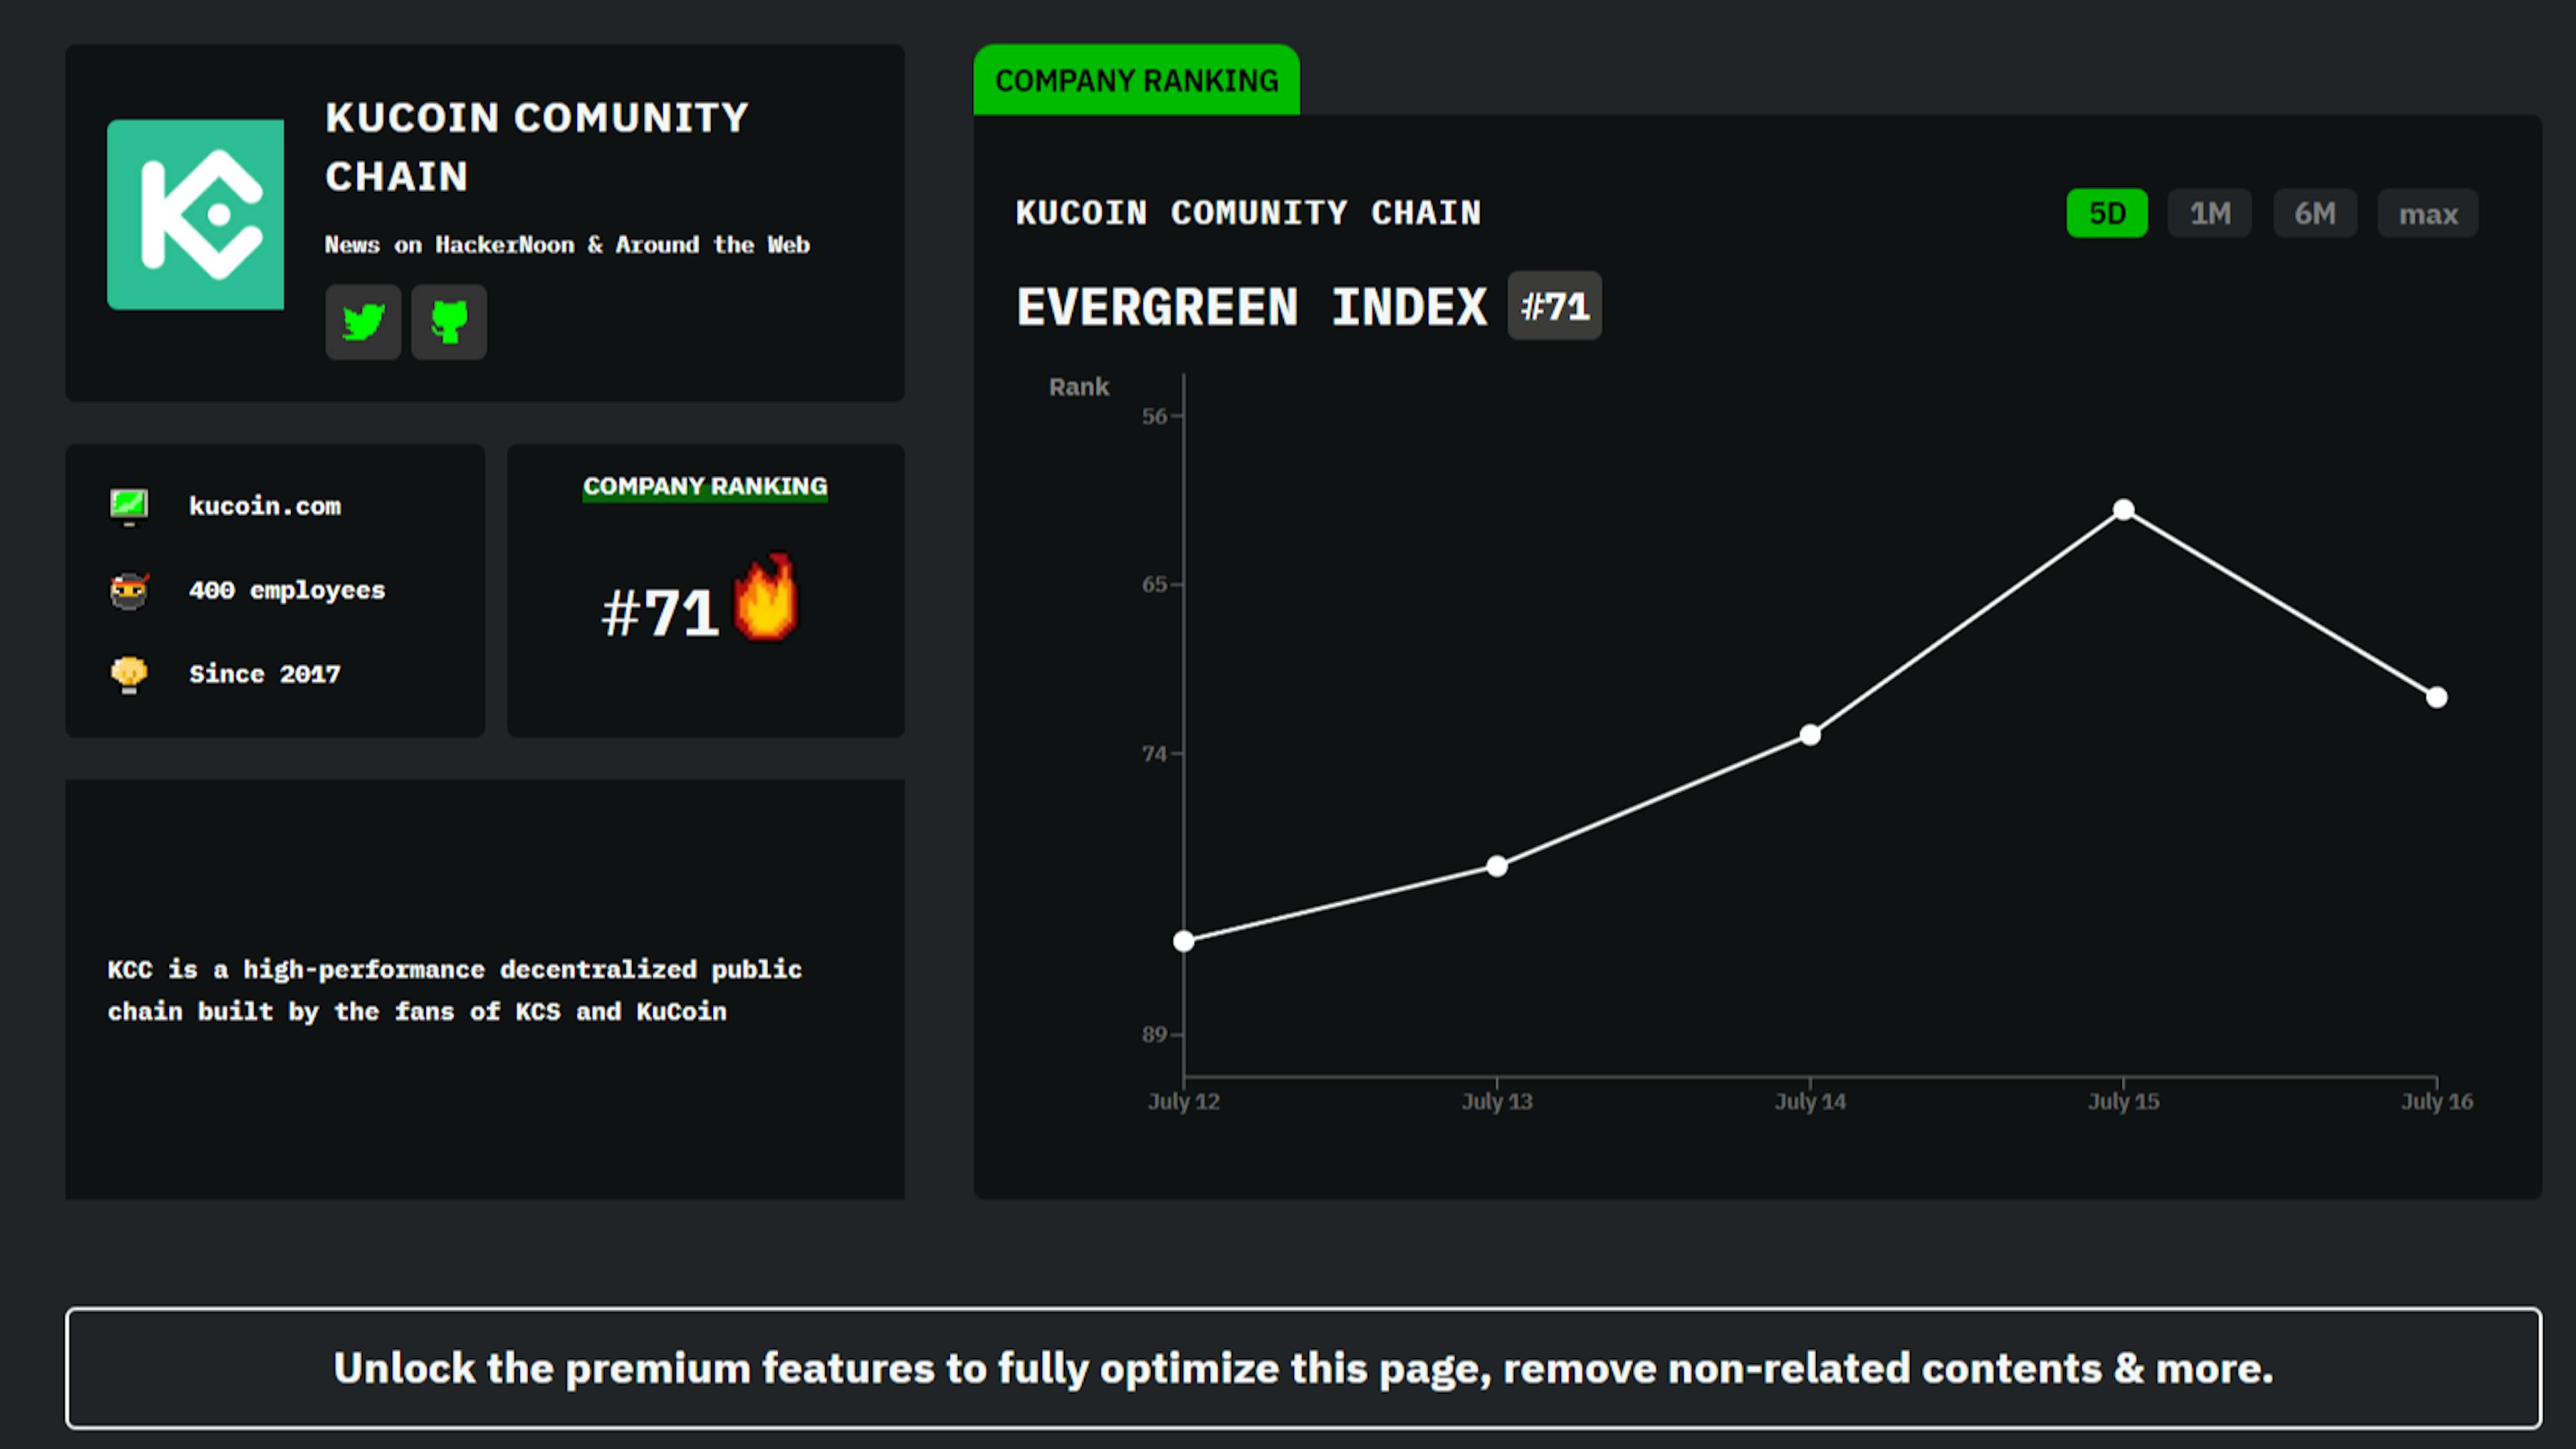Open the GitHub profile icon
The image size is (2576, 1449).
point(448,322)
